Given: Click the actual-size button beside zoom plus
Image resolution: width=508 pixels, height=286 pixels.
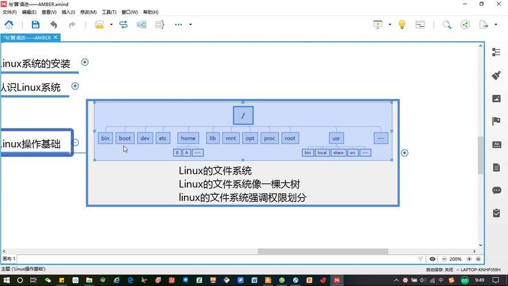Looking at the screenshot, I should click(x=478, y=259).
